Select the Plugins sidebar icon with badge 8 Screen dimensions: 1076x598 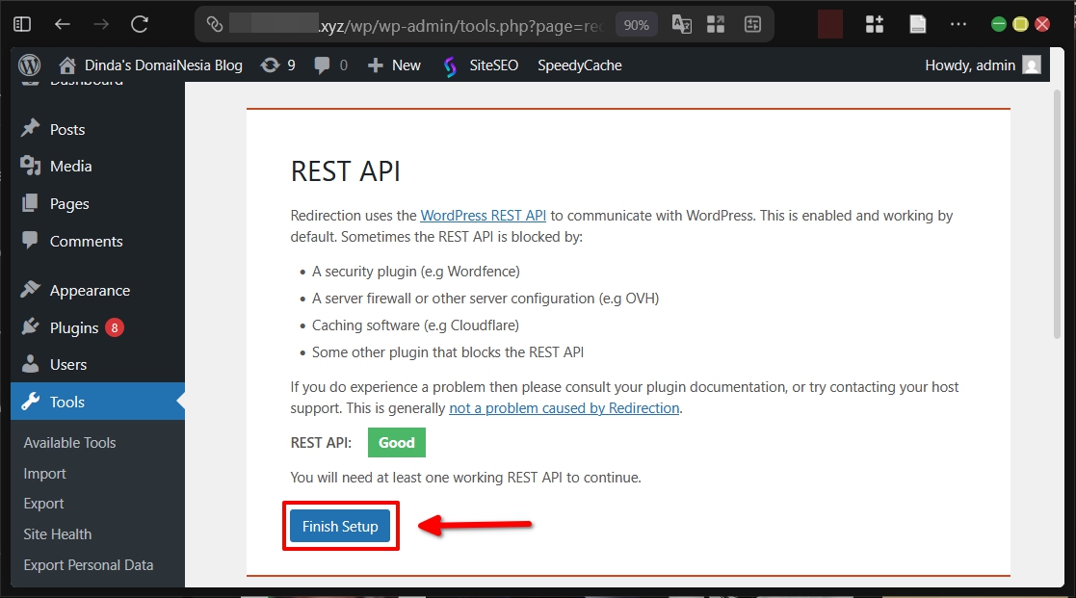(x=32, y=327)
